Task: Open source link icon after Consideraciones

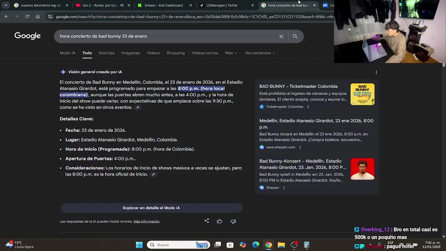Action: pyautogui.click(x=153, y=174)
